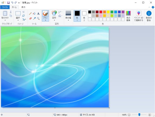Collapse the ribbon with the chevron
The image size is (155, 117).
click(x=149, y=7)
